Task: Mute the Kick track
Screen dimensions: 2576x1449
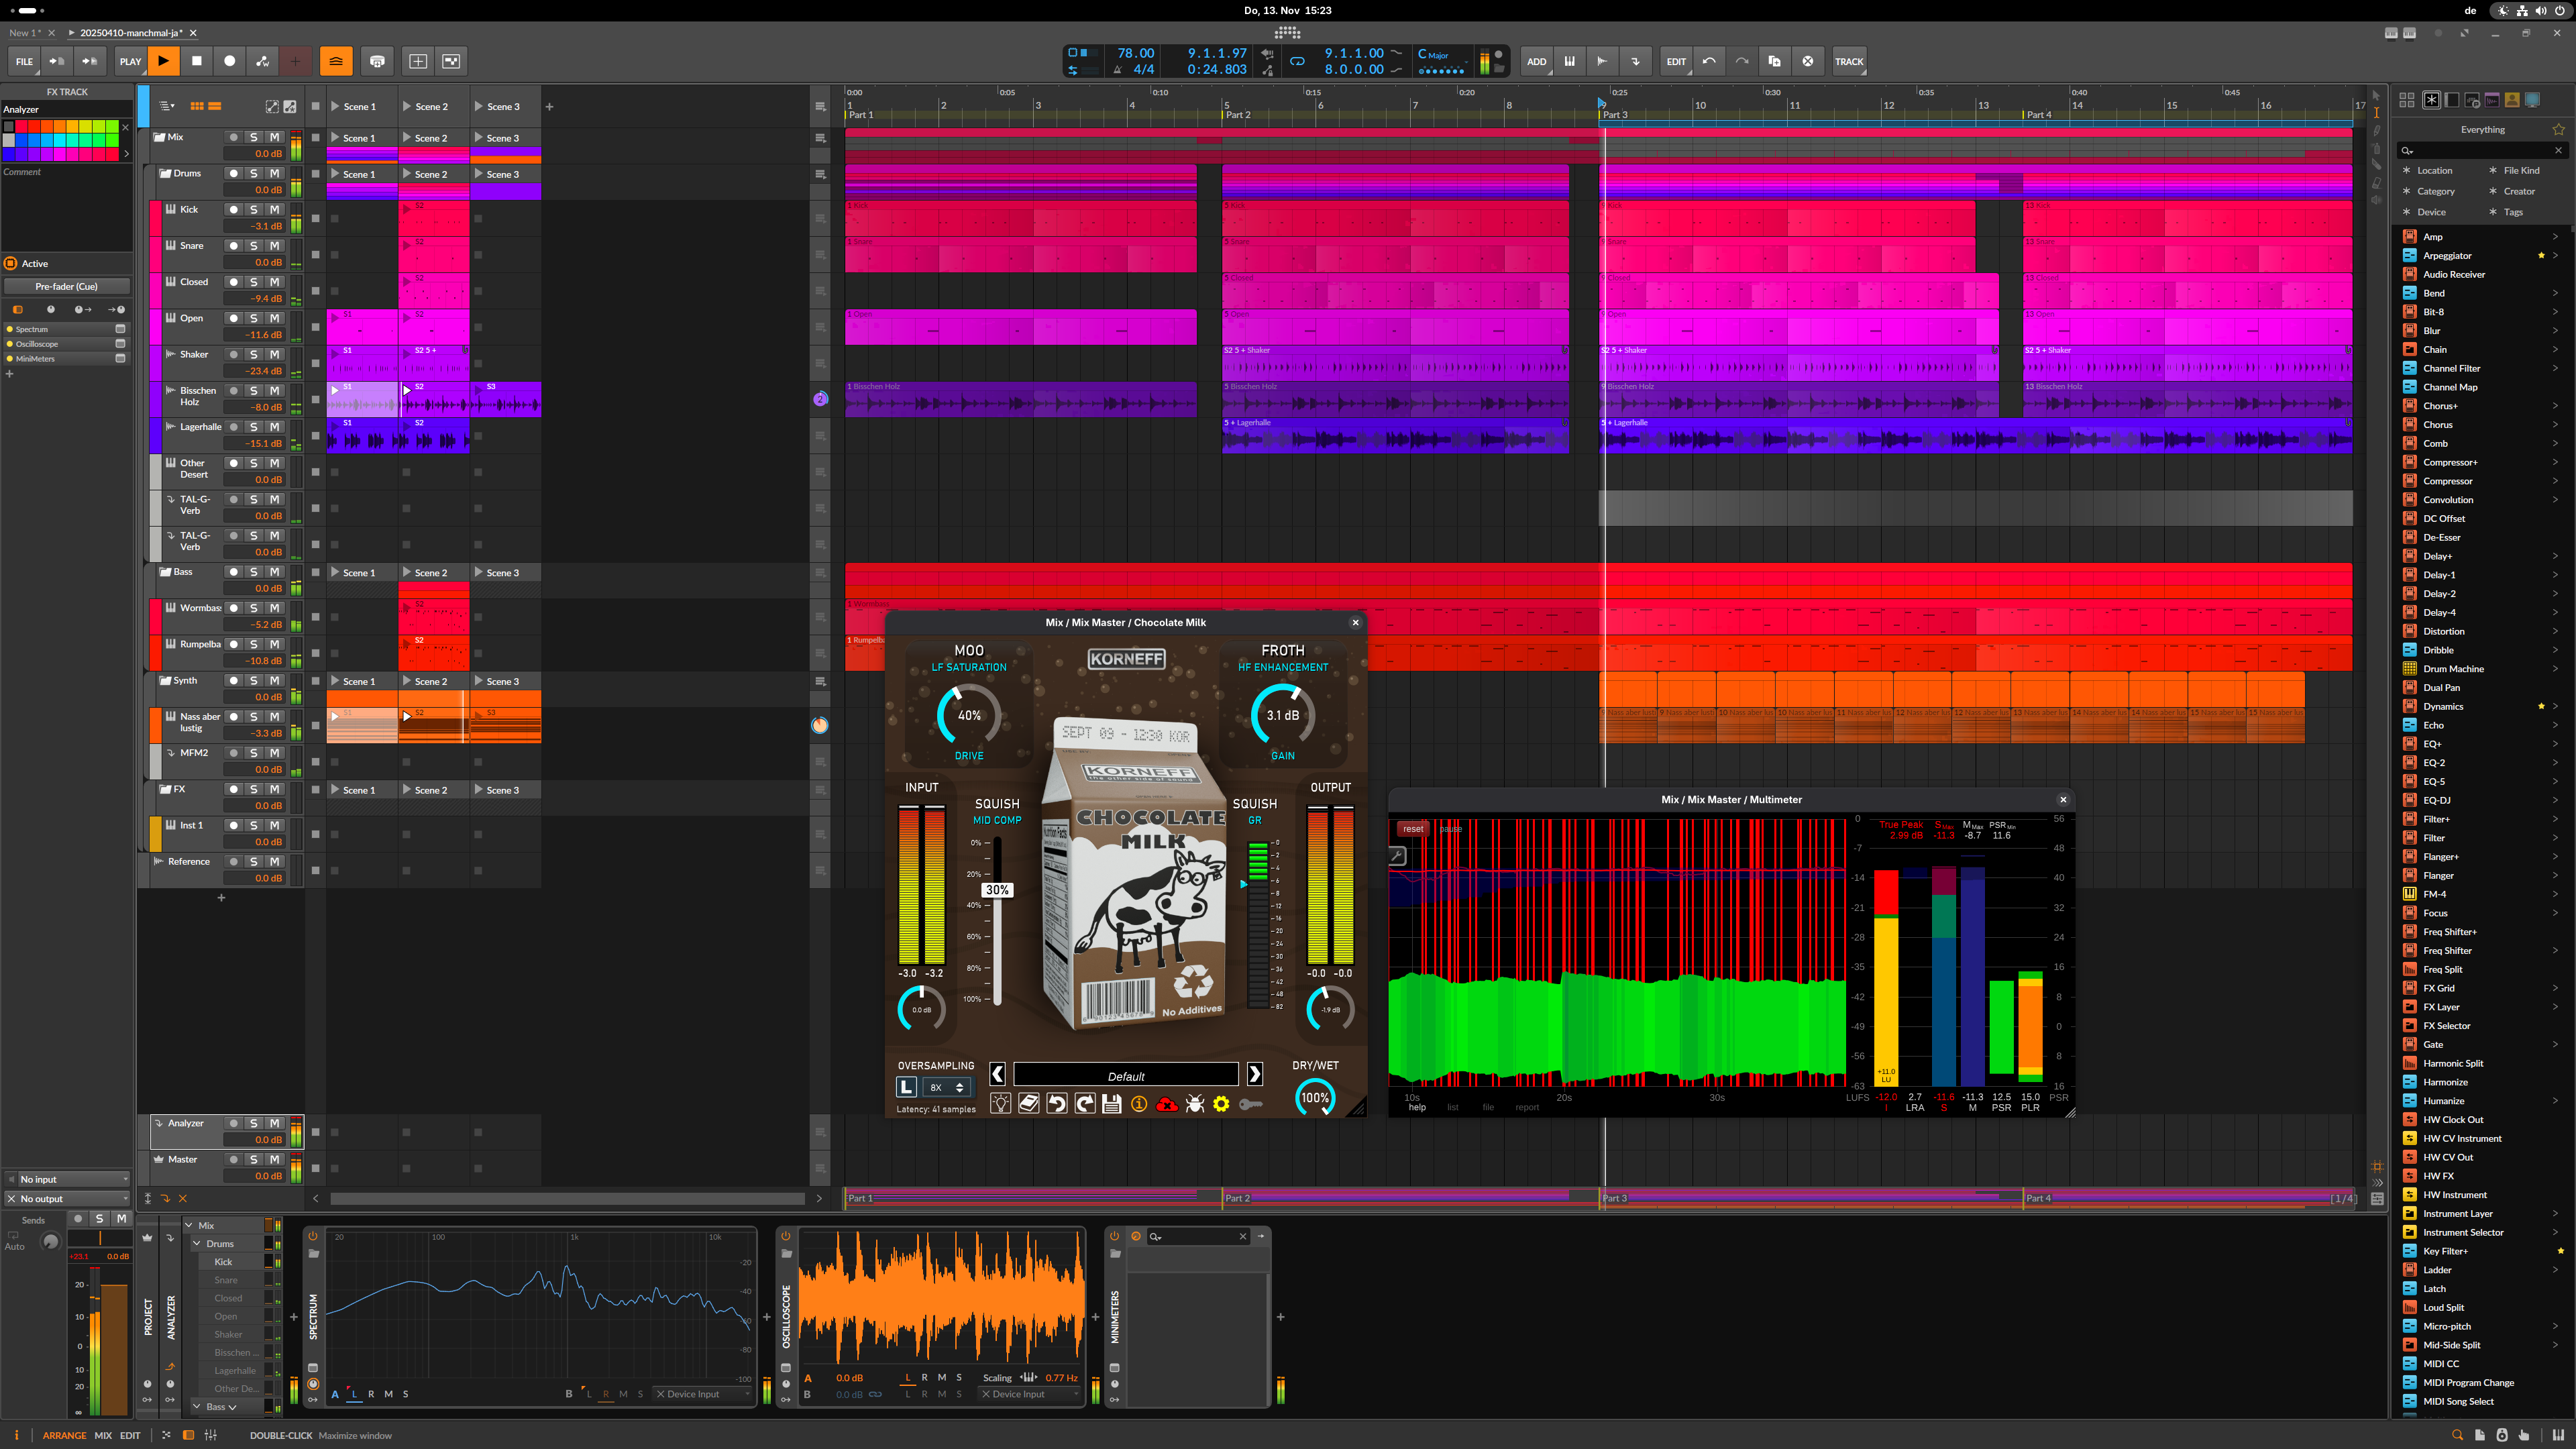Action: coord(274,209)
